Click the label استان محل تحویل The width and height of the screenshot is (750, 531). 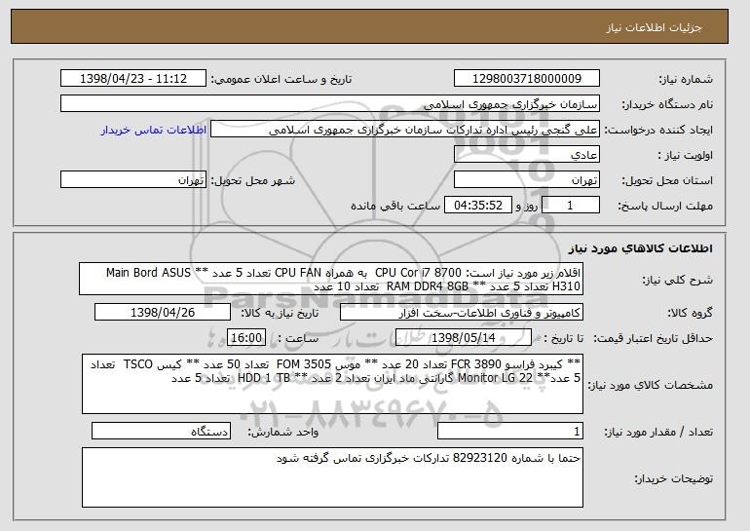(667, 181)
